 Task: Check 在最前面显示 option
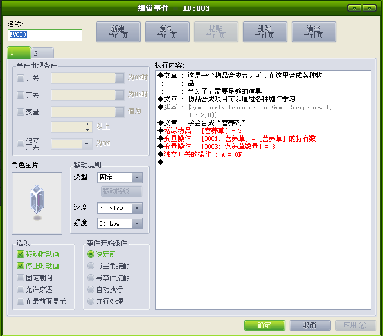point(20,301)
